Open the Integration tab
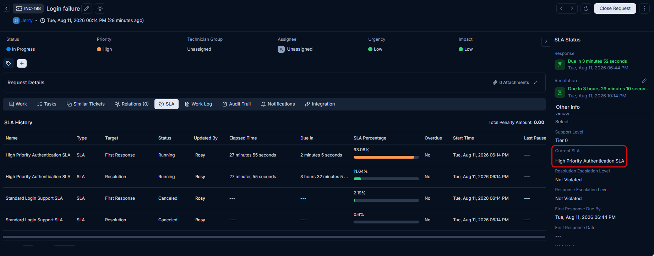Image resolution: width=654 pixels, height=256 pixels. click(x=320, y=104)
